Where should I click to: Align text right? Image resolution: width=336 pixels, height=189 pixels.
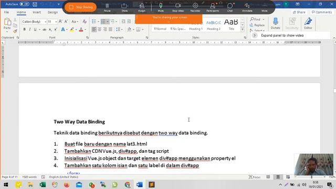[105, 29]
